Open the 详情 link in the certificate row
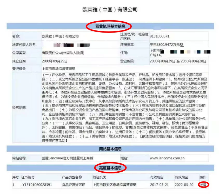Image resolution: width=219 pixels, height=194 pixels. (204, 185)
